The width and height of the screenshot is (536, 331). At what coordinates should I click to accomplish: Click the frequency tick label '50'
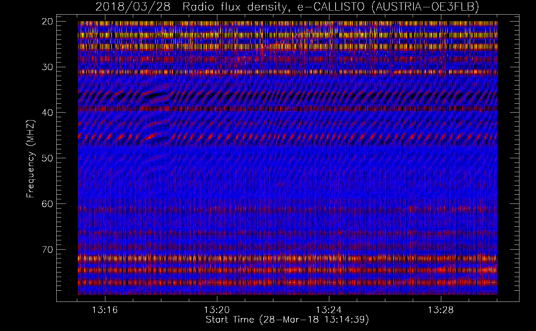coord(47,158)
